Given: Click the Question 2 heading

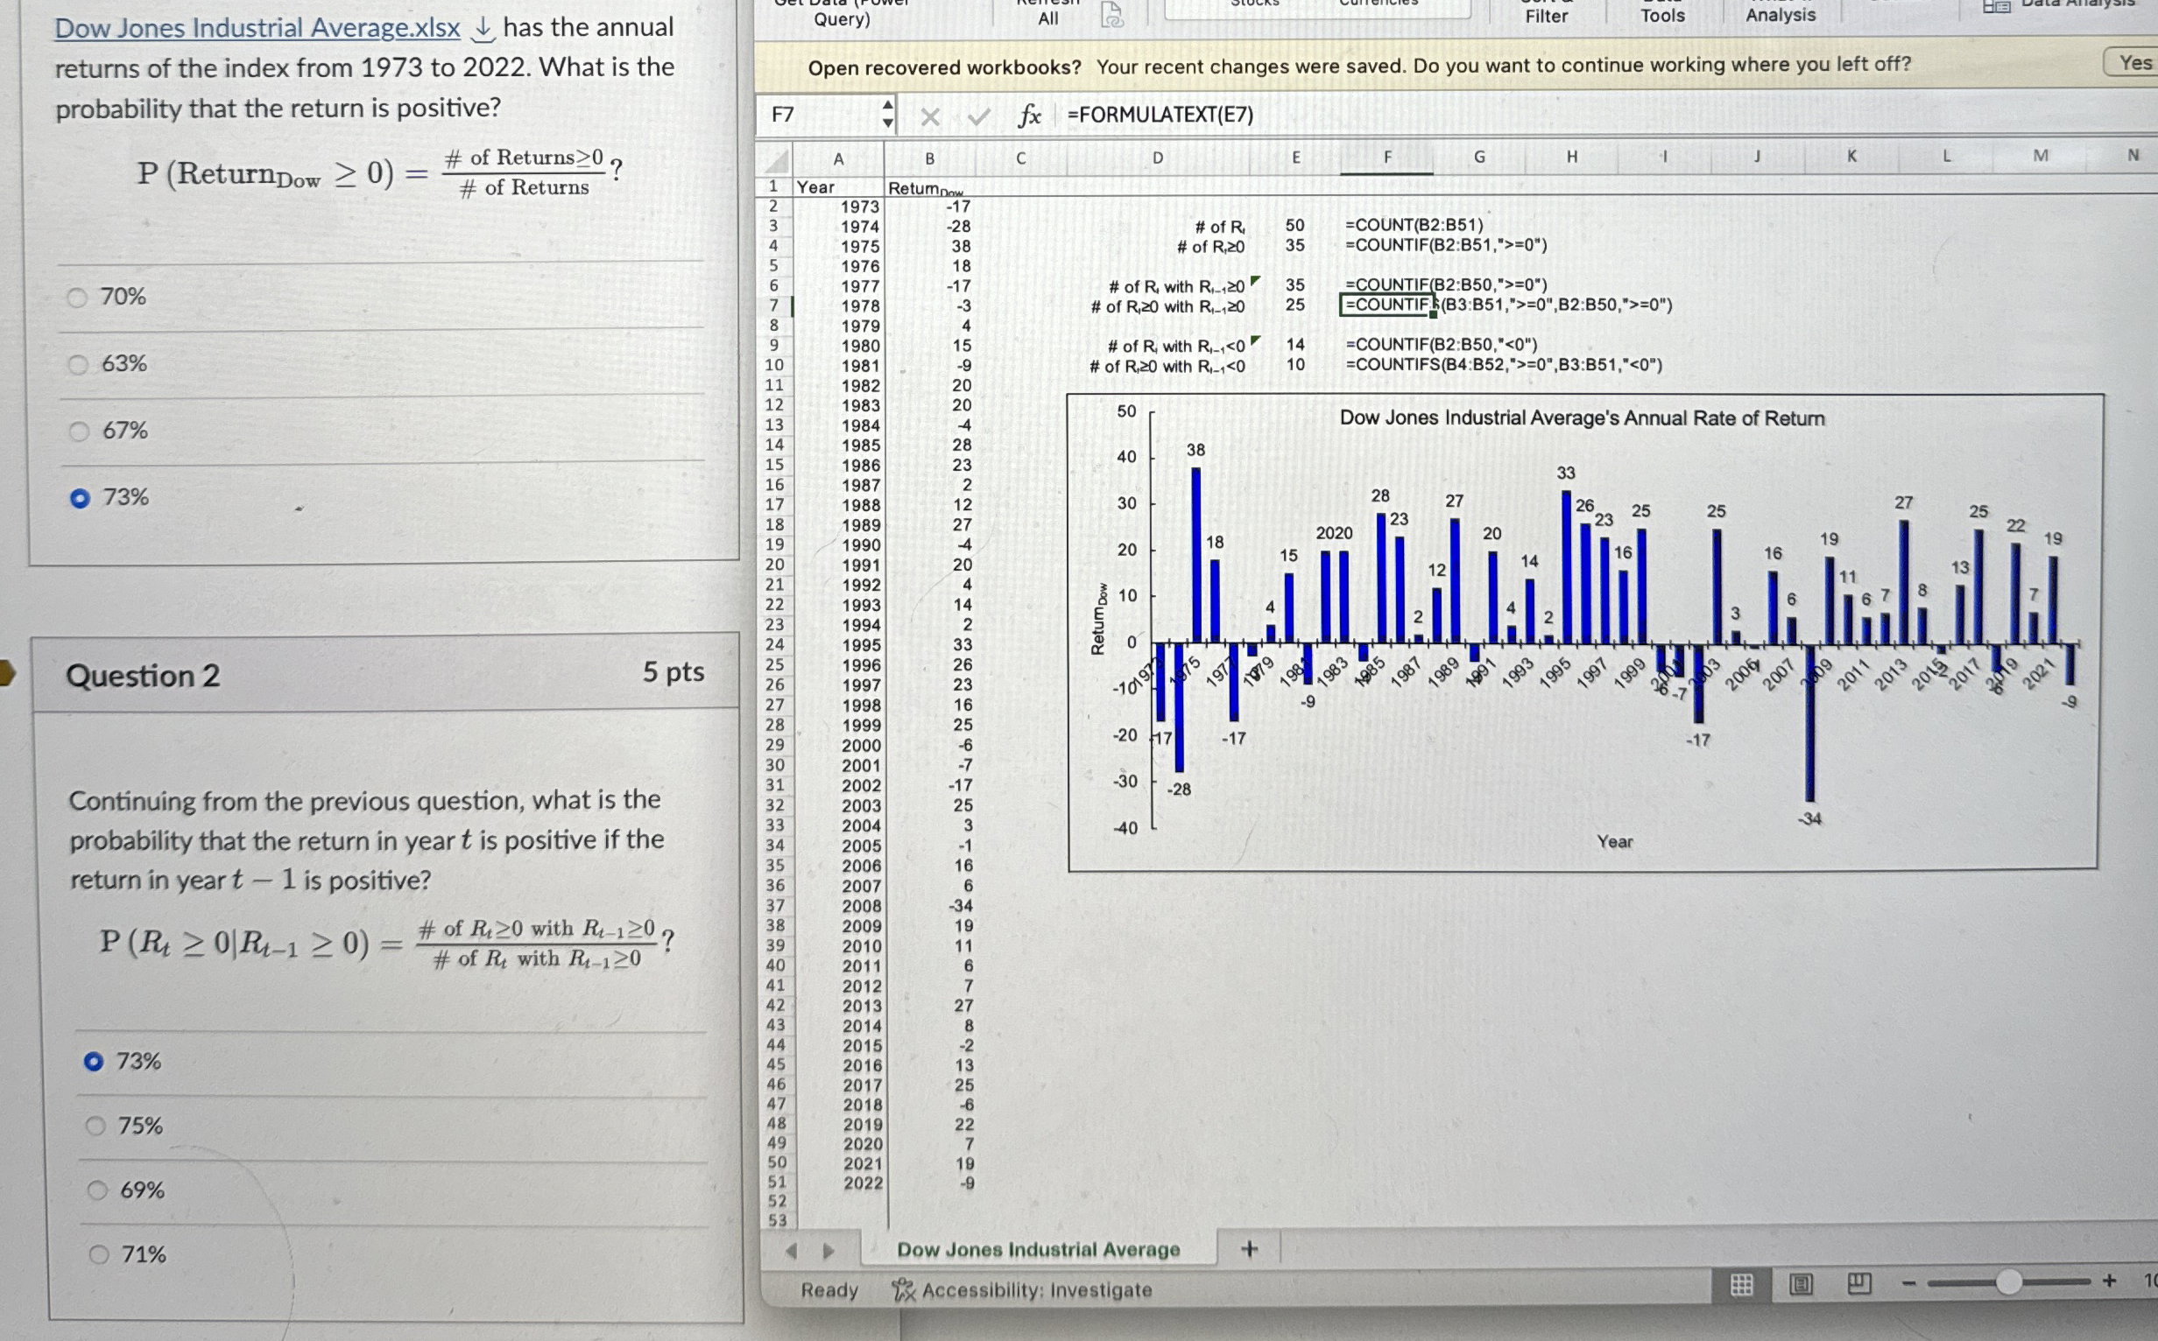Looking at the screenshot, I should [143, 677].
